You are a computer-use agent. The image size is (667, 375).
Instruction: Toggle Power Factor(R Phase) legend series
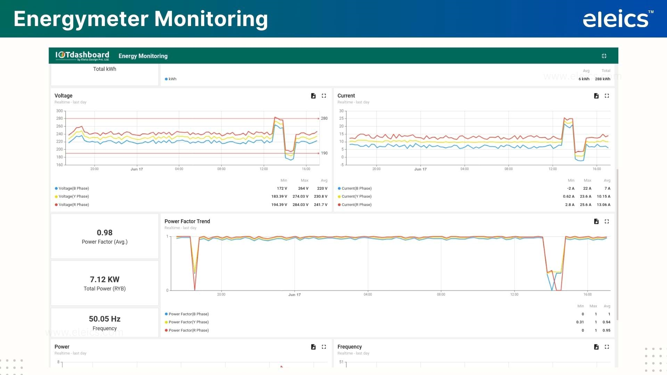click(x=187, y=331)
